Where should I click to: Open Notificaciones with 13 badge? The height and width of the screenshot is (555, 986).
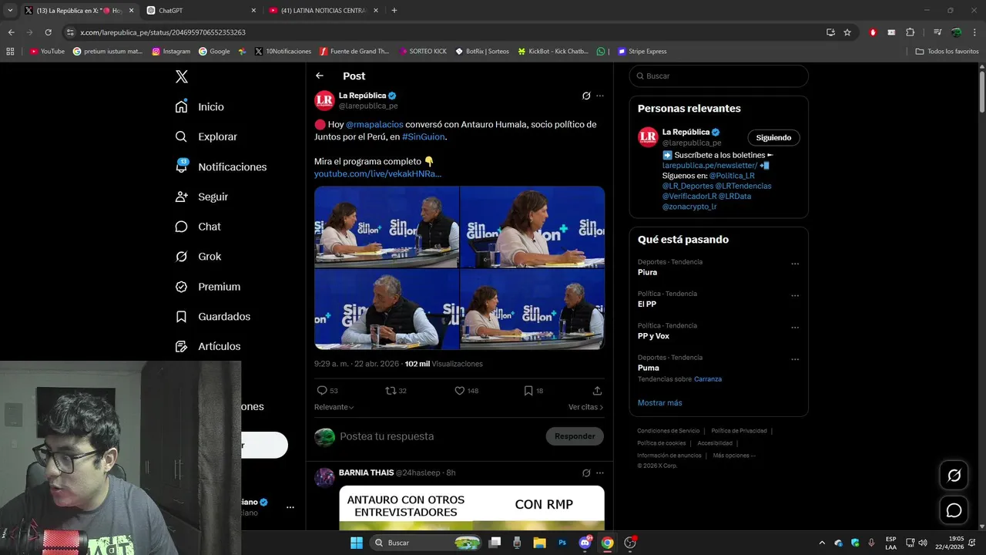(x=220, y=166)
